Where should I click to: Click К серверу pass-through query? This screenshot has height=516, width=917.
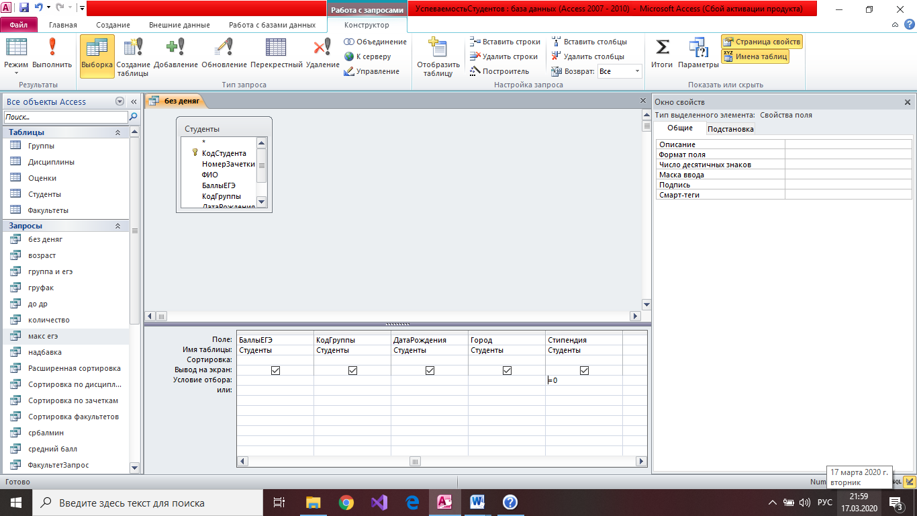coord(367,56)
